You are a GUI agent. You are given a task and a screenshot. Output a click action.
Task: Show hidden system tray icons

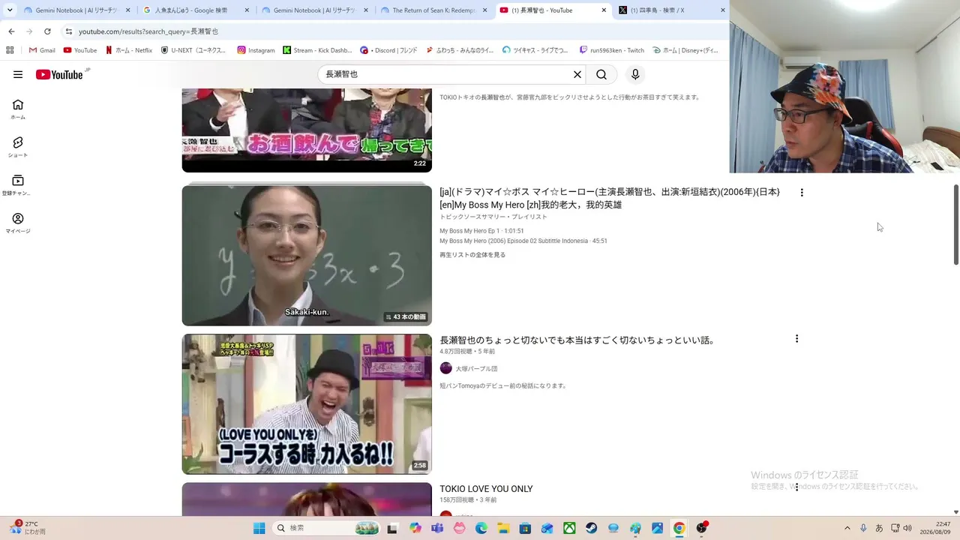(847, 528)
